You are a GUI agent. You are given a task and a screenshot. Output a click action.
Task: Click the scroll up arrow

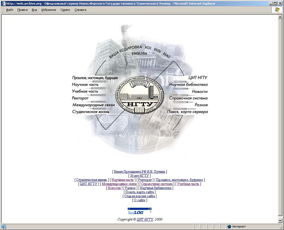[280, 17]
